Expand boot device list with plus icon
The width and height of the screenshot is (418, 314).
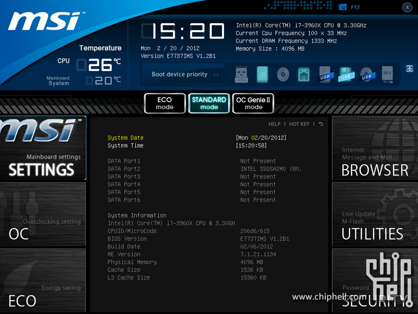(x=409, y=69)
